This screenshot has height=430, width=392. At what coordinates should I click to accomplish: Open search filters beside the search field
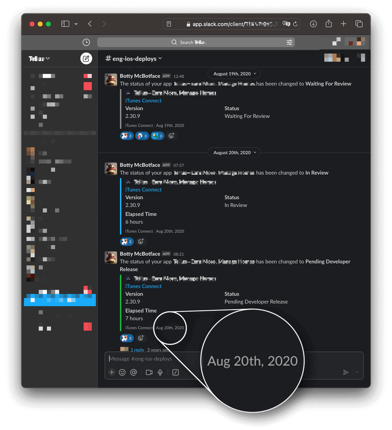coord(289,42)
